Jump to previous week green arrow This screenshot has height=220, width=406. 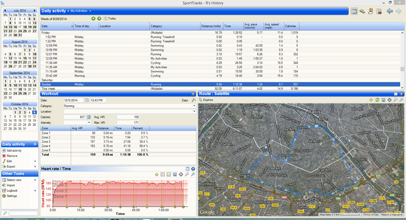pyautogui.click(x=93, y=19)
